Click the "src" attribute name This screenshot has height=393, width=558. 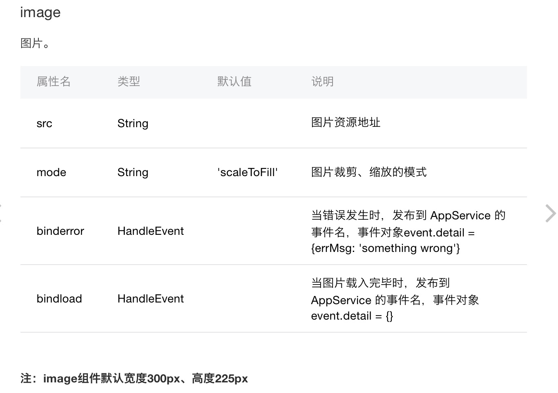pos(44,124)
